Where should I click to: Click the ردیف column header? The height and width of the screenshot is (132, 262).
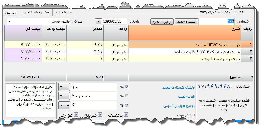click(x=247, y=33)
